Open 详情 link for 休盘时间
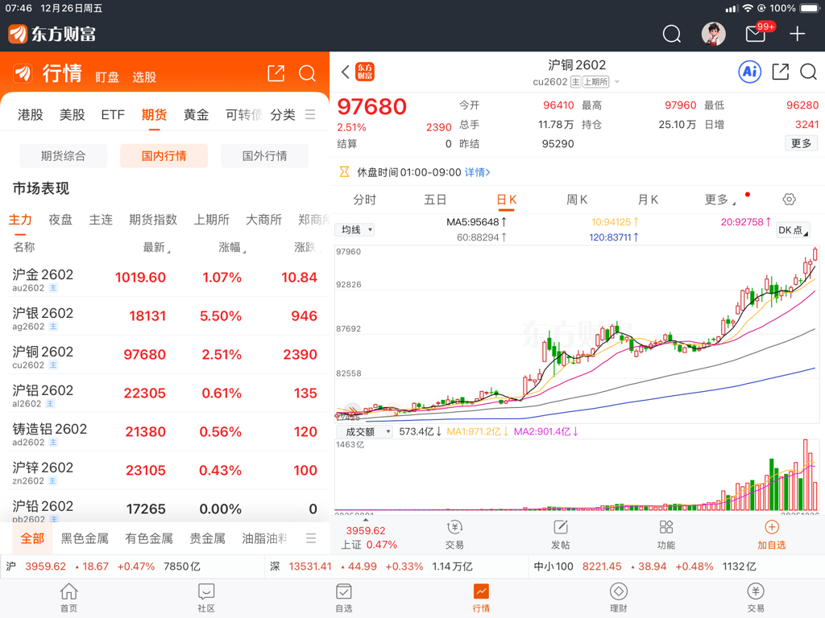This screenshot has width=825, height=618. tap(477, 172)
